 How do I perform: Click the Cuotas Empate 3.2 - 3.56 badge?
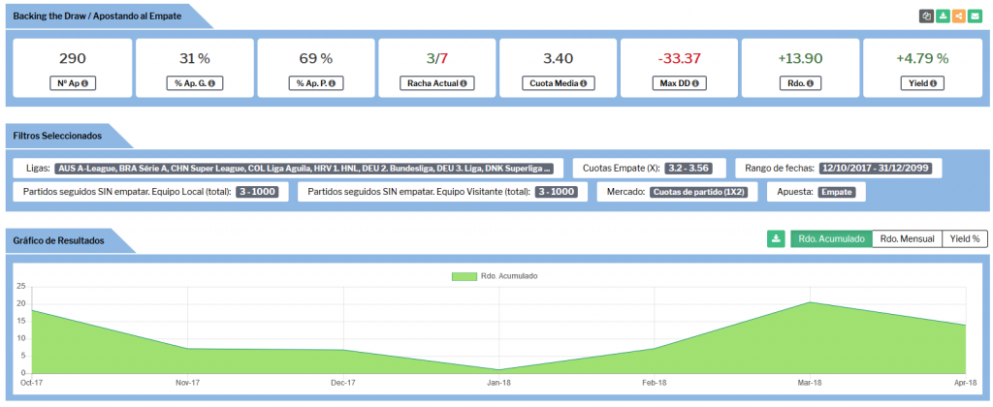687,168
